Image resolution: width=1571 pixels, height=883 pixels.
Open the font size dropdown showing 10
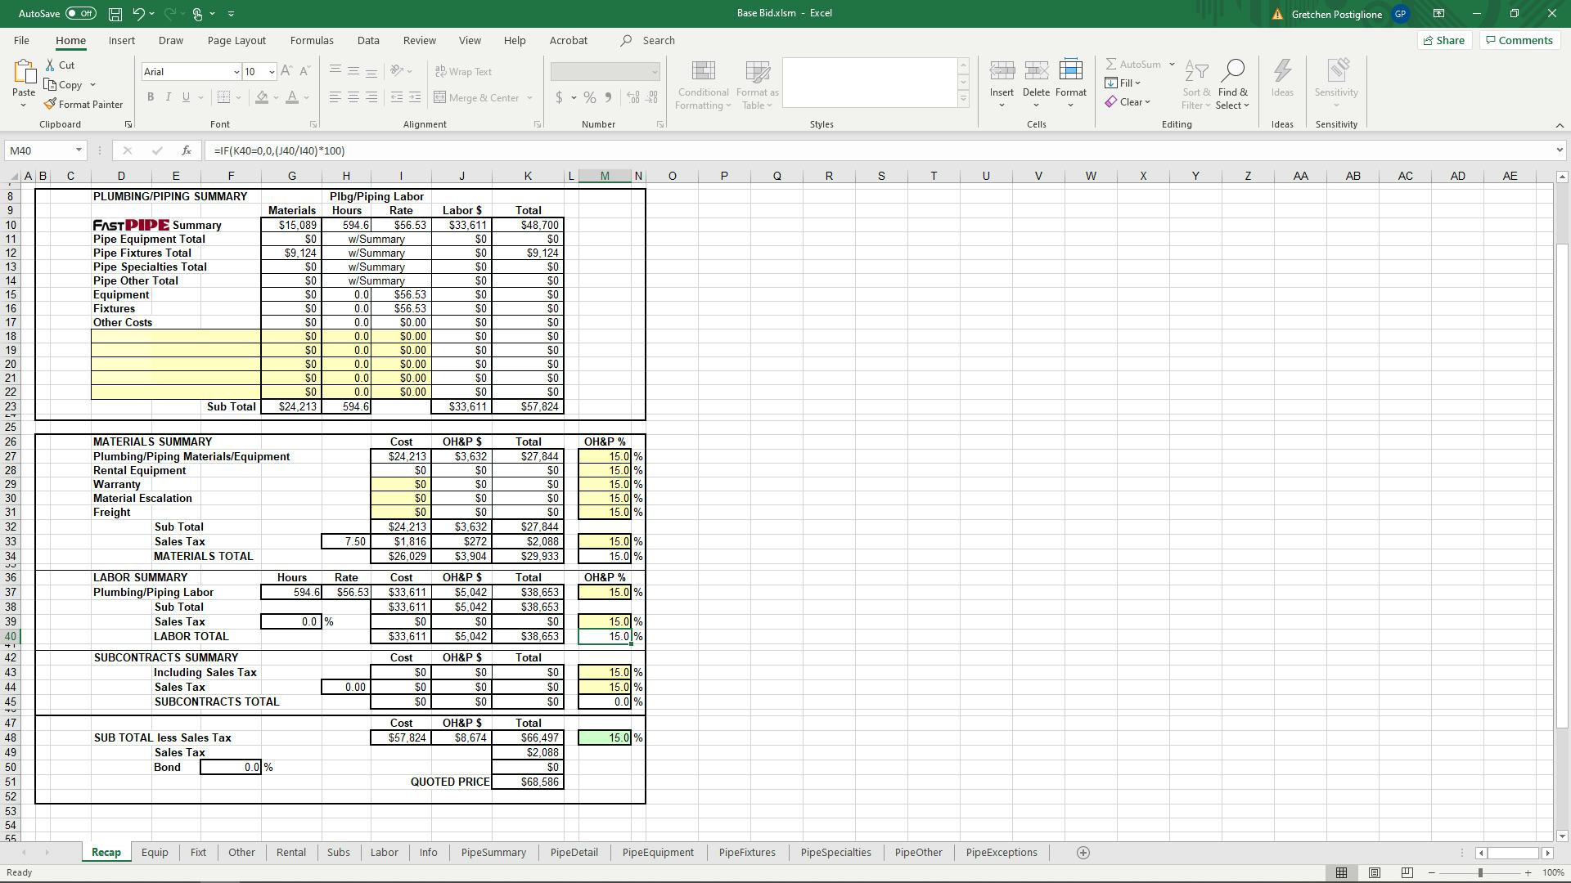click(272, 72)
